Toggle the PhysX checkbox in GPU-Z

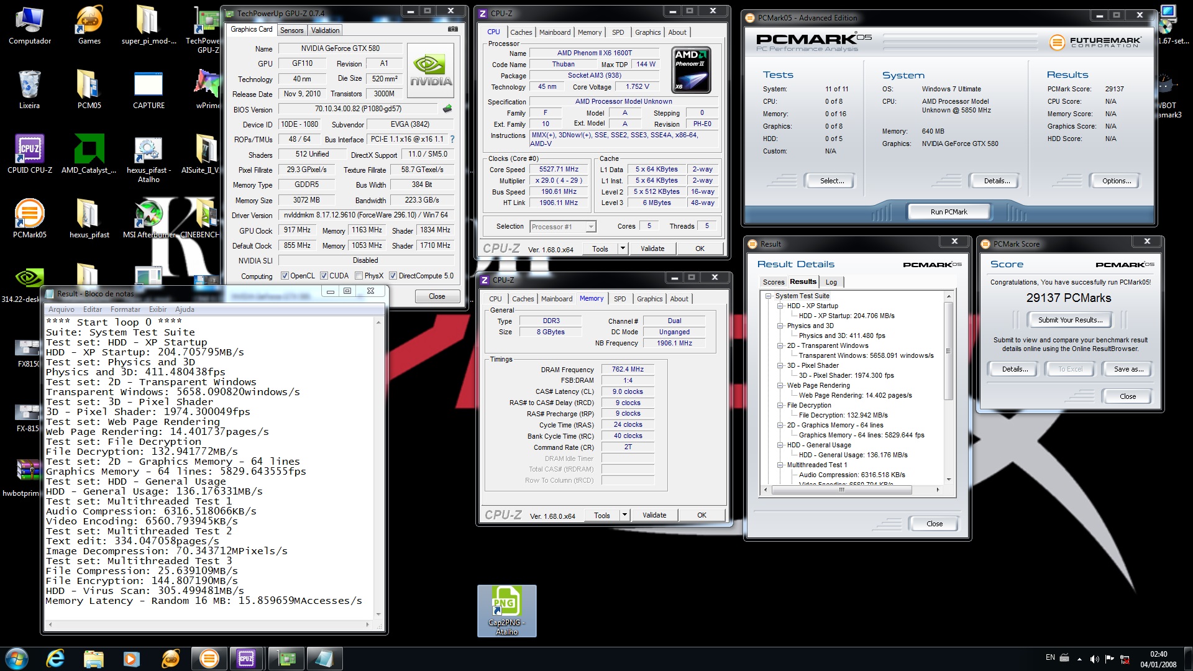359,276
